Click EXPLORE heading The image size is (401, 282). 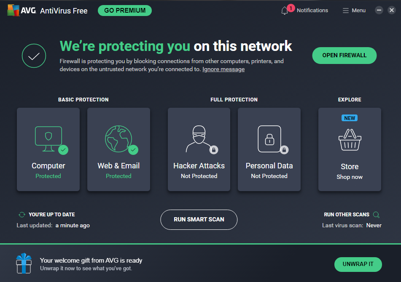coord(350,99)
